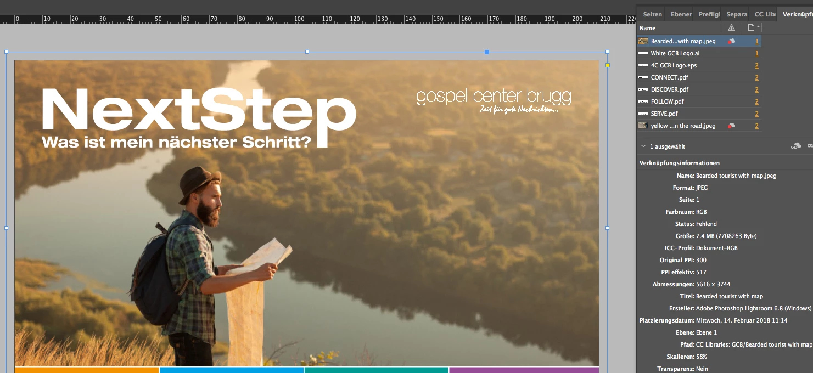Collapse the '1 ausgewählt' link info section
The width and height of the screenshot is (813, 373).
[x=643, y=146]
